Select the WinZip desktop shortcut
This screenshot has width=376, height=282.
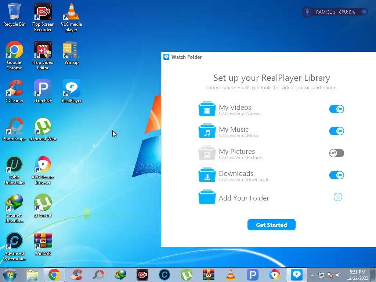coord(71,53)
